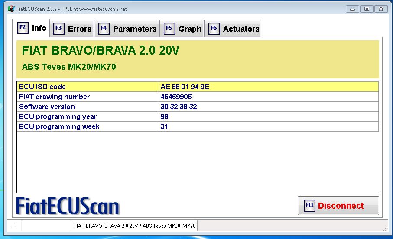Click the F6 key icon on Actuators tab
Screen dimensions: 393x239
coord(214,29)
